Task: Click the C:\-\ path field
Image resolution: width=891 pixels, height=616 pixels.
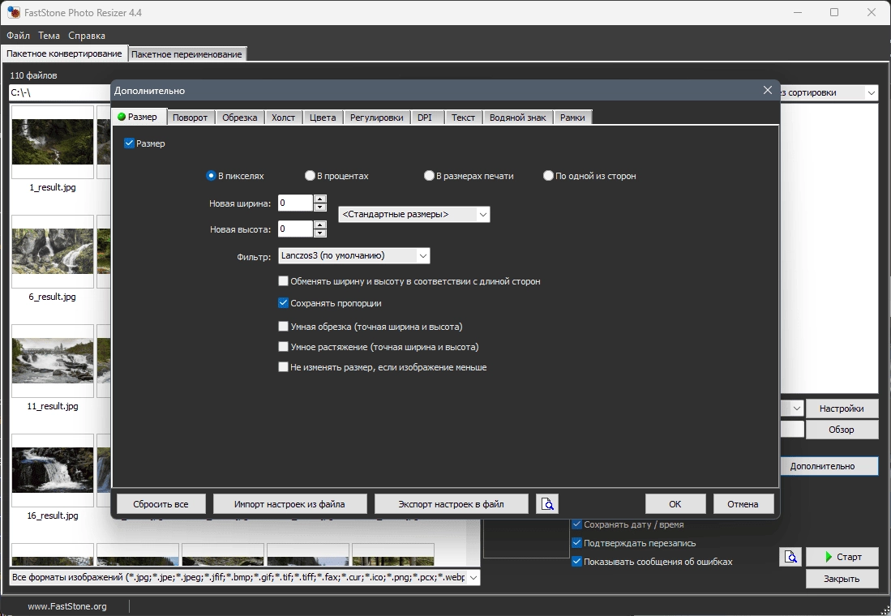Action: coord(60,92)
